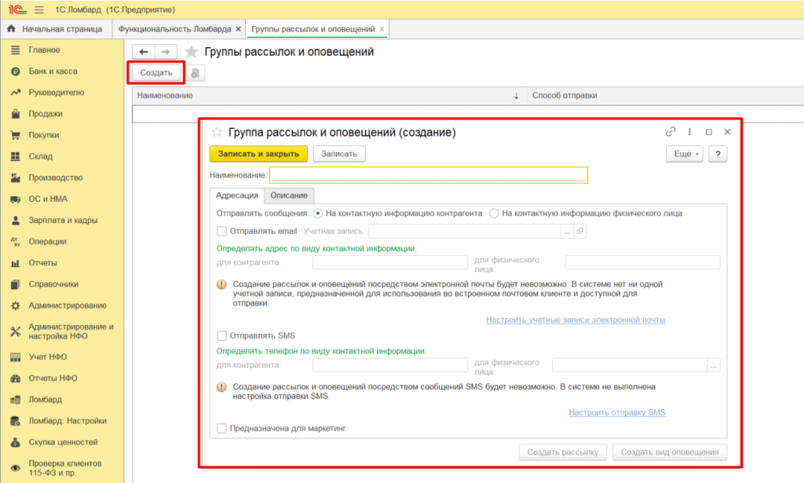Open the three-dot menu in dialog header
Image resolution: width=804 pixels, height=483 pixels.
689,132
